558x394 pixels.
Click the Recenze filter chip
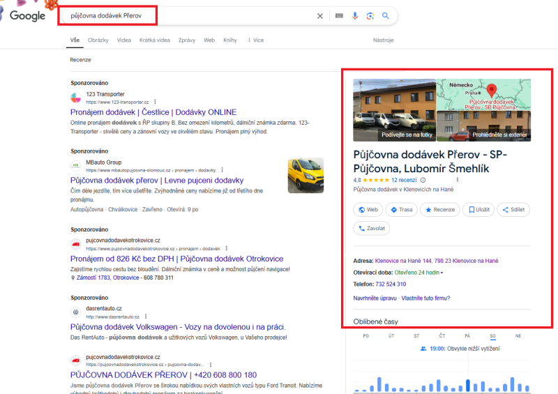pos(80,60)
